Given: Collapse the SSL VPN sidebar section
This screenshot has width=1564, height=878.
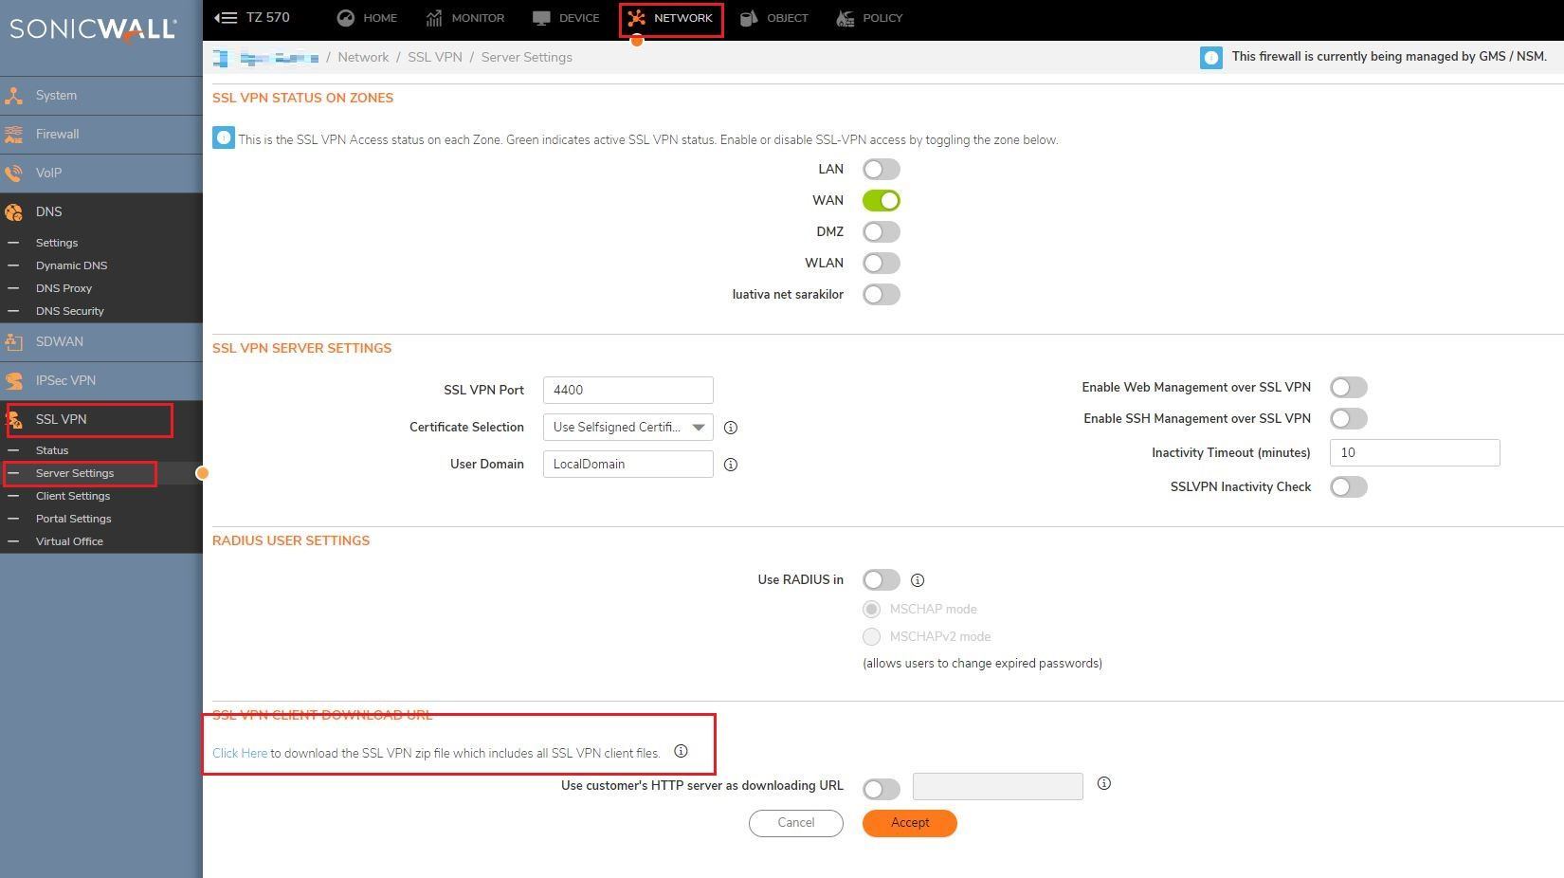Looking at the screenshot, I should click(101, 420).
